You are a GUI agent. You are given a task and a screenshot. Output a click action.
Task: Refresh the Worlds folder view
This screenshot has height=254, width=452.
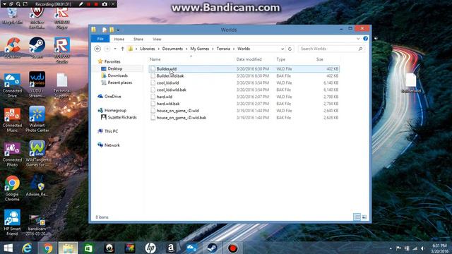pyautogui.click(x=290, y=49)
